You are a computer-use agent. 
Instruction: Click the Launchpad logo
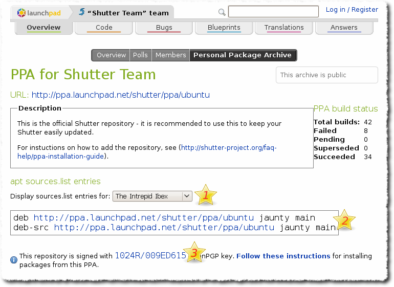pyautogui.click(x=39, y=13)
